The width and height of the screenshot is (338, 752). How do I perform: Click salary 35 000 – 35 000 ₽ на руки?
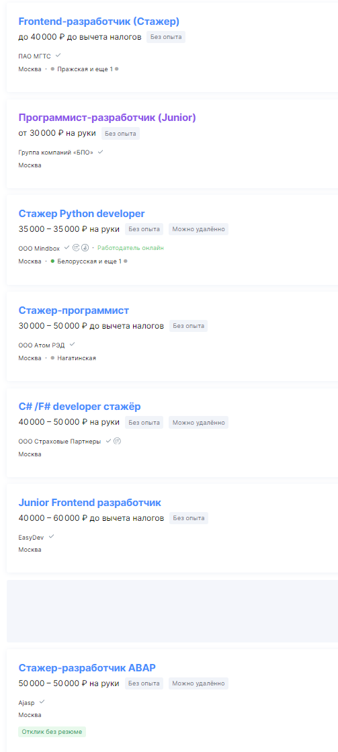click(69, 229)
